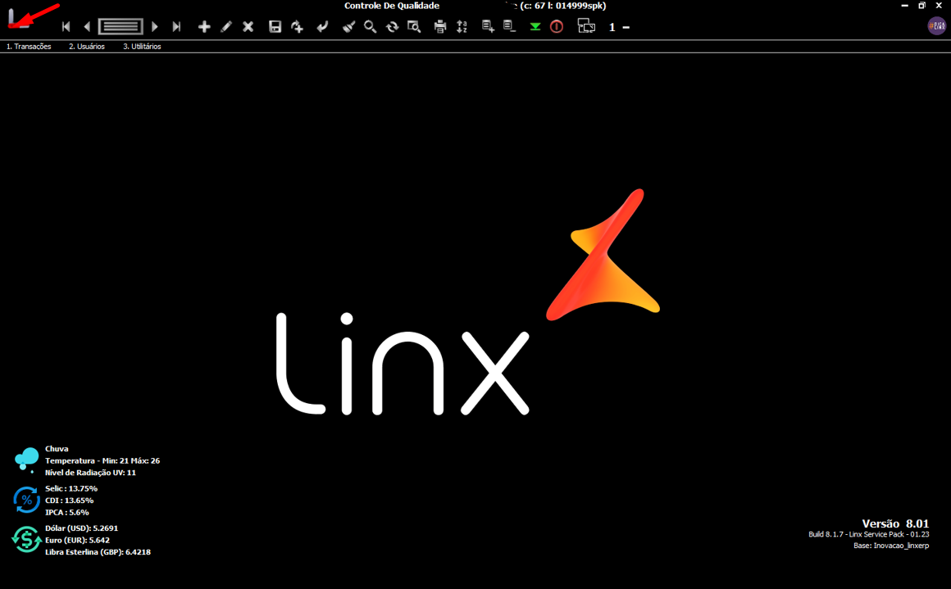Screen dimensions: 951x589
Task: Click the arrow-with-plus toolbar icon
Action: click(297, 27)
